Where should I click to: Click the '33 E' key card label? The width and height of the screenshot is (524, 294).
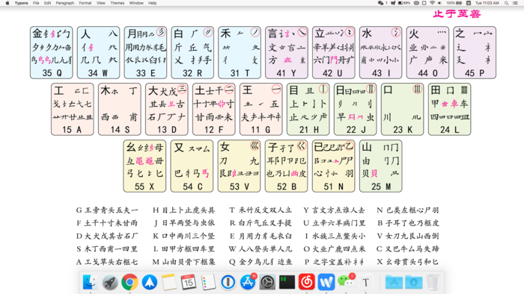145,73
